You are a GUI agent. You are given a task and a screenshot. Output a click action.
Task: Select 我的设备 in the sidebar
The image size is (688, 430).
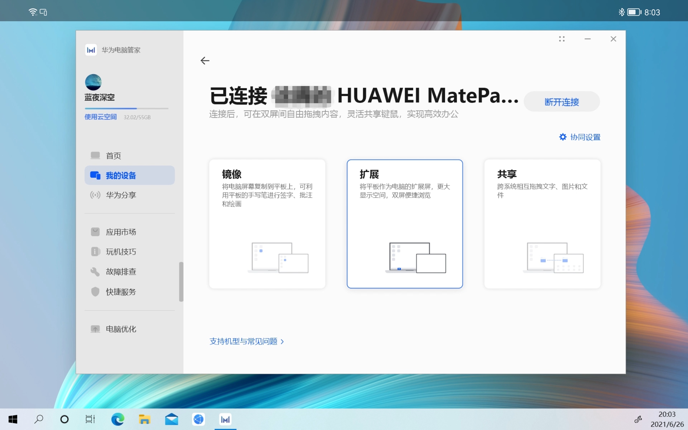pyautogui.click(x=129, y=175)
